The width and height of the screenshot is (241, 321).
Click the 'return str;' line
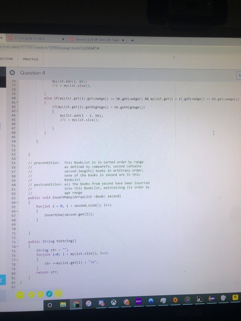tap(47, 272)
